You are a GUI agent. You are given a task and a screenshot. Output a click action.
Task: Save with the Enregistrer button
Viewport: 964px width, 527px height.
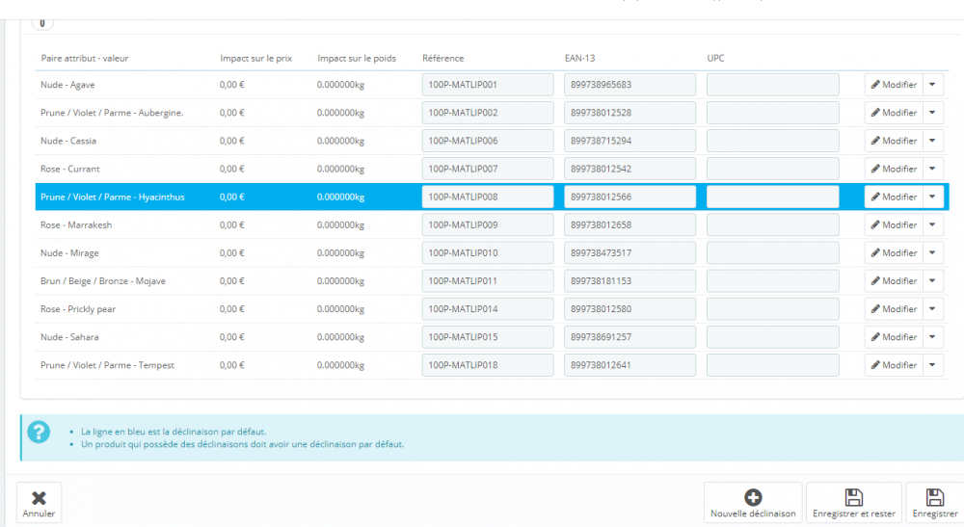tap(934, 503)
